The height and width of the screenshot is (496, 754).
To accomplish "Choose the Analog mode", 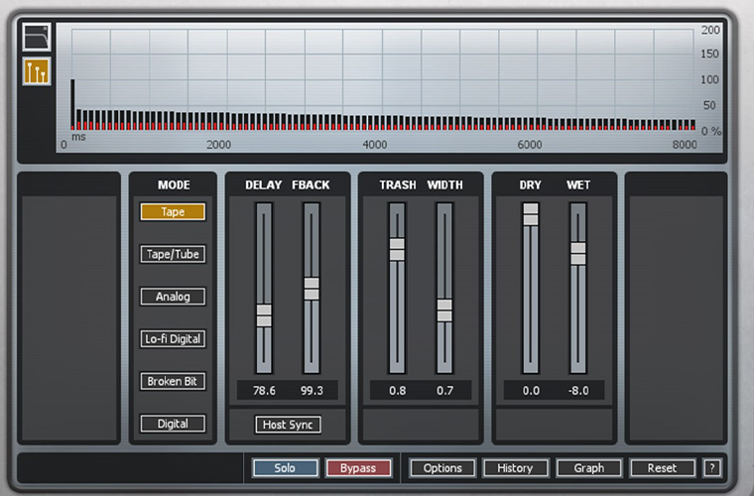I will (173, 297).
